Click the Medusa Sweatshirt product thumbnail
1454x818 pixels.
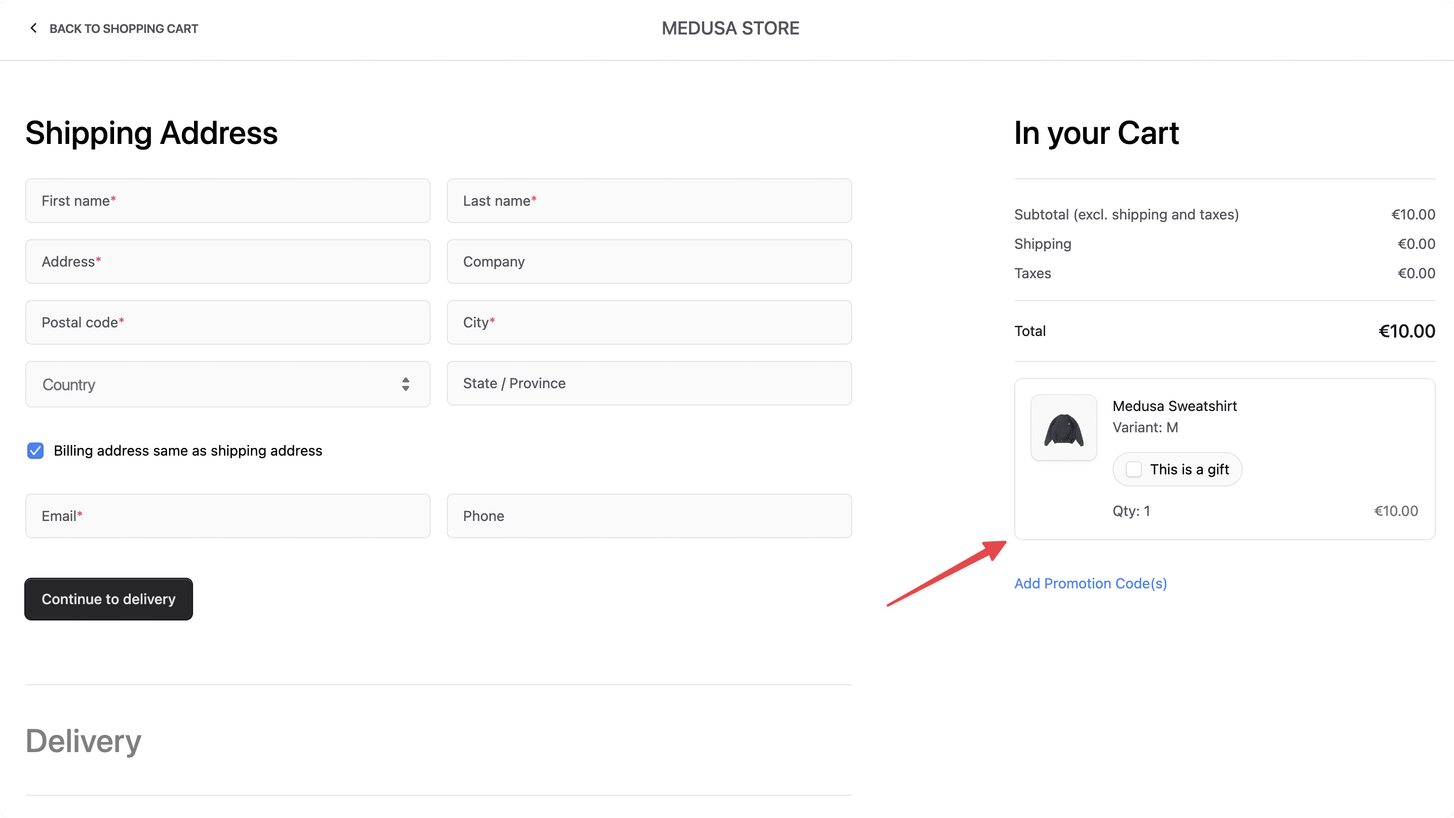pyautogui.click(x=1063, y=427)
